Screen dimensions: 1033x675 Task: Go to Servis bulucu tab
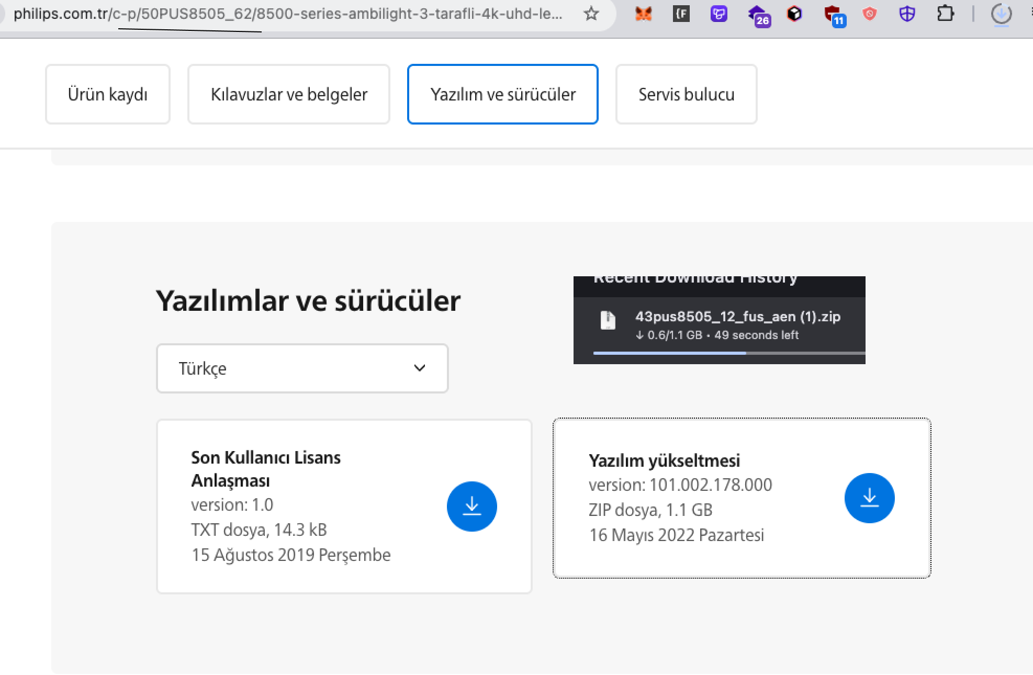point(686,94)
